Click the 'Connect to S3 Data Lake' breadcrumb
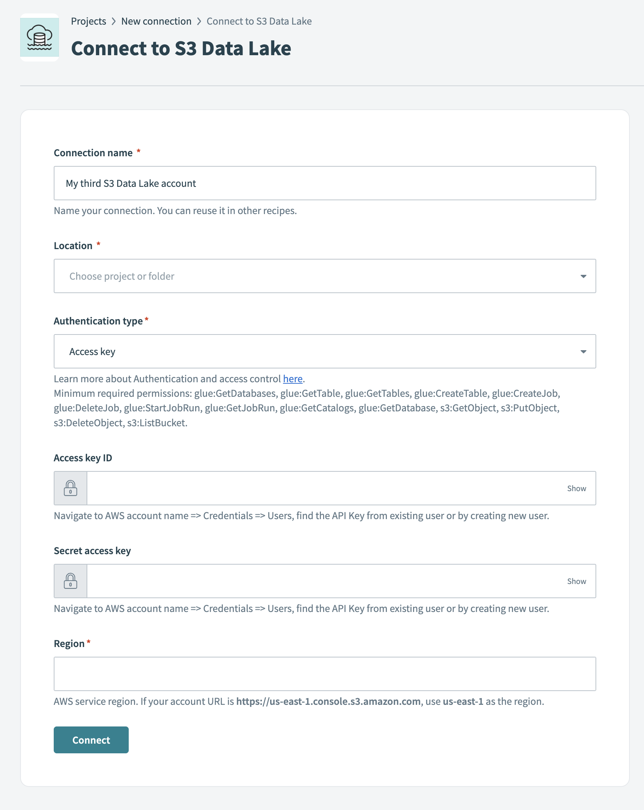The width and height of the screenshot is (644, 810). pyautogui.click(x=259, y=21)
